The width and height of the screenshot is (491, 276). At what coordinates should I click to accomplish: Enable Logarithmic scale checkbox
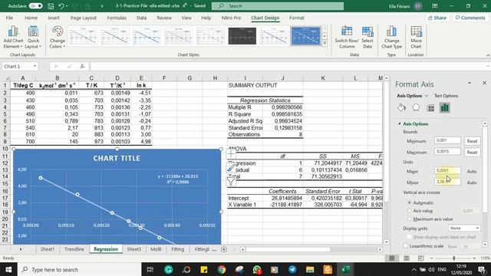(x=406, y=246)
